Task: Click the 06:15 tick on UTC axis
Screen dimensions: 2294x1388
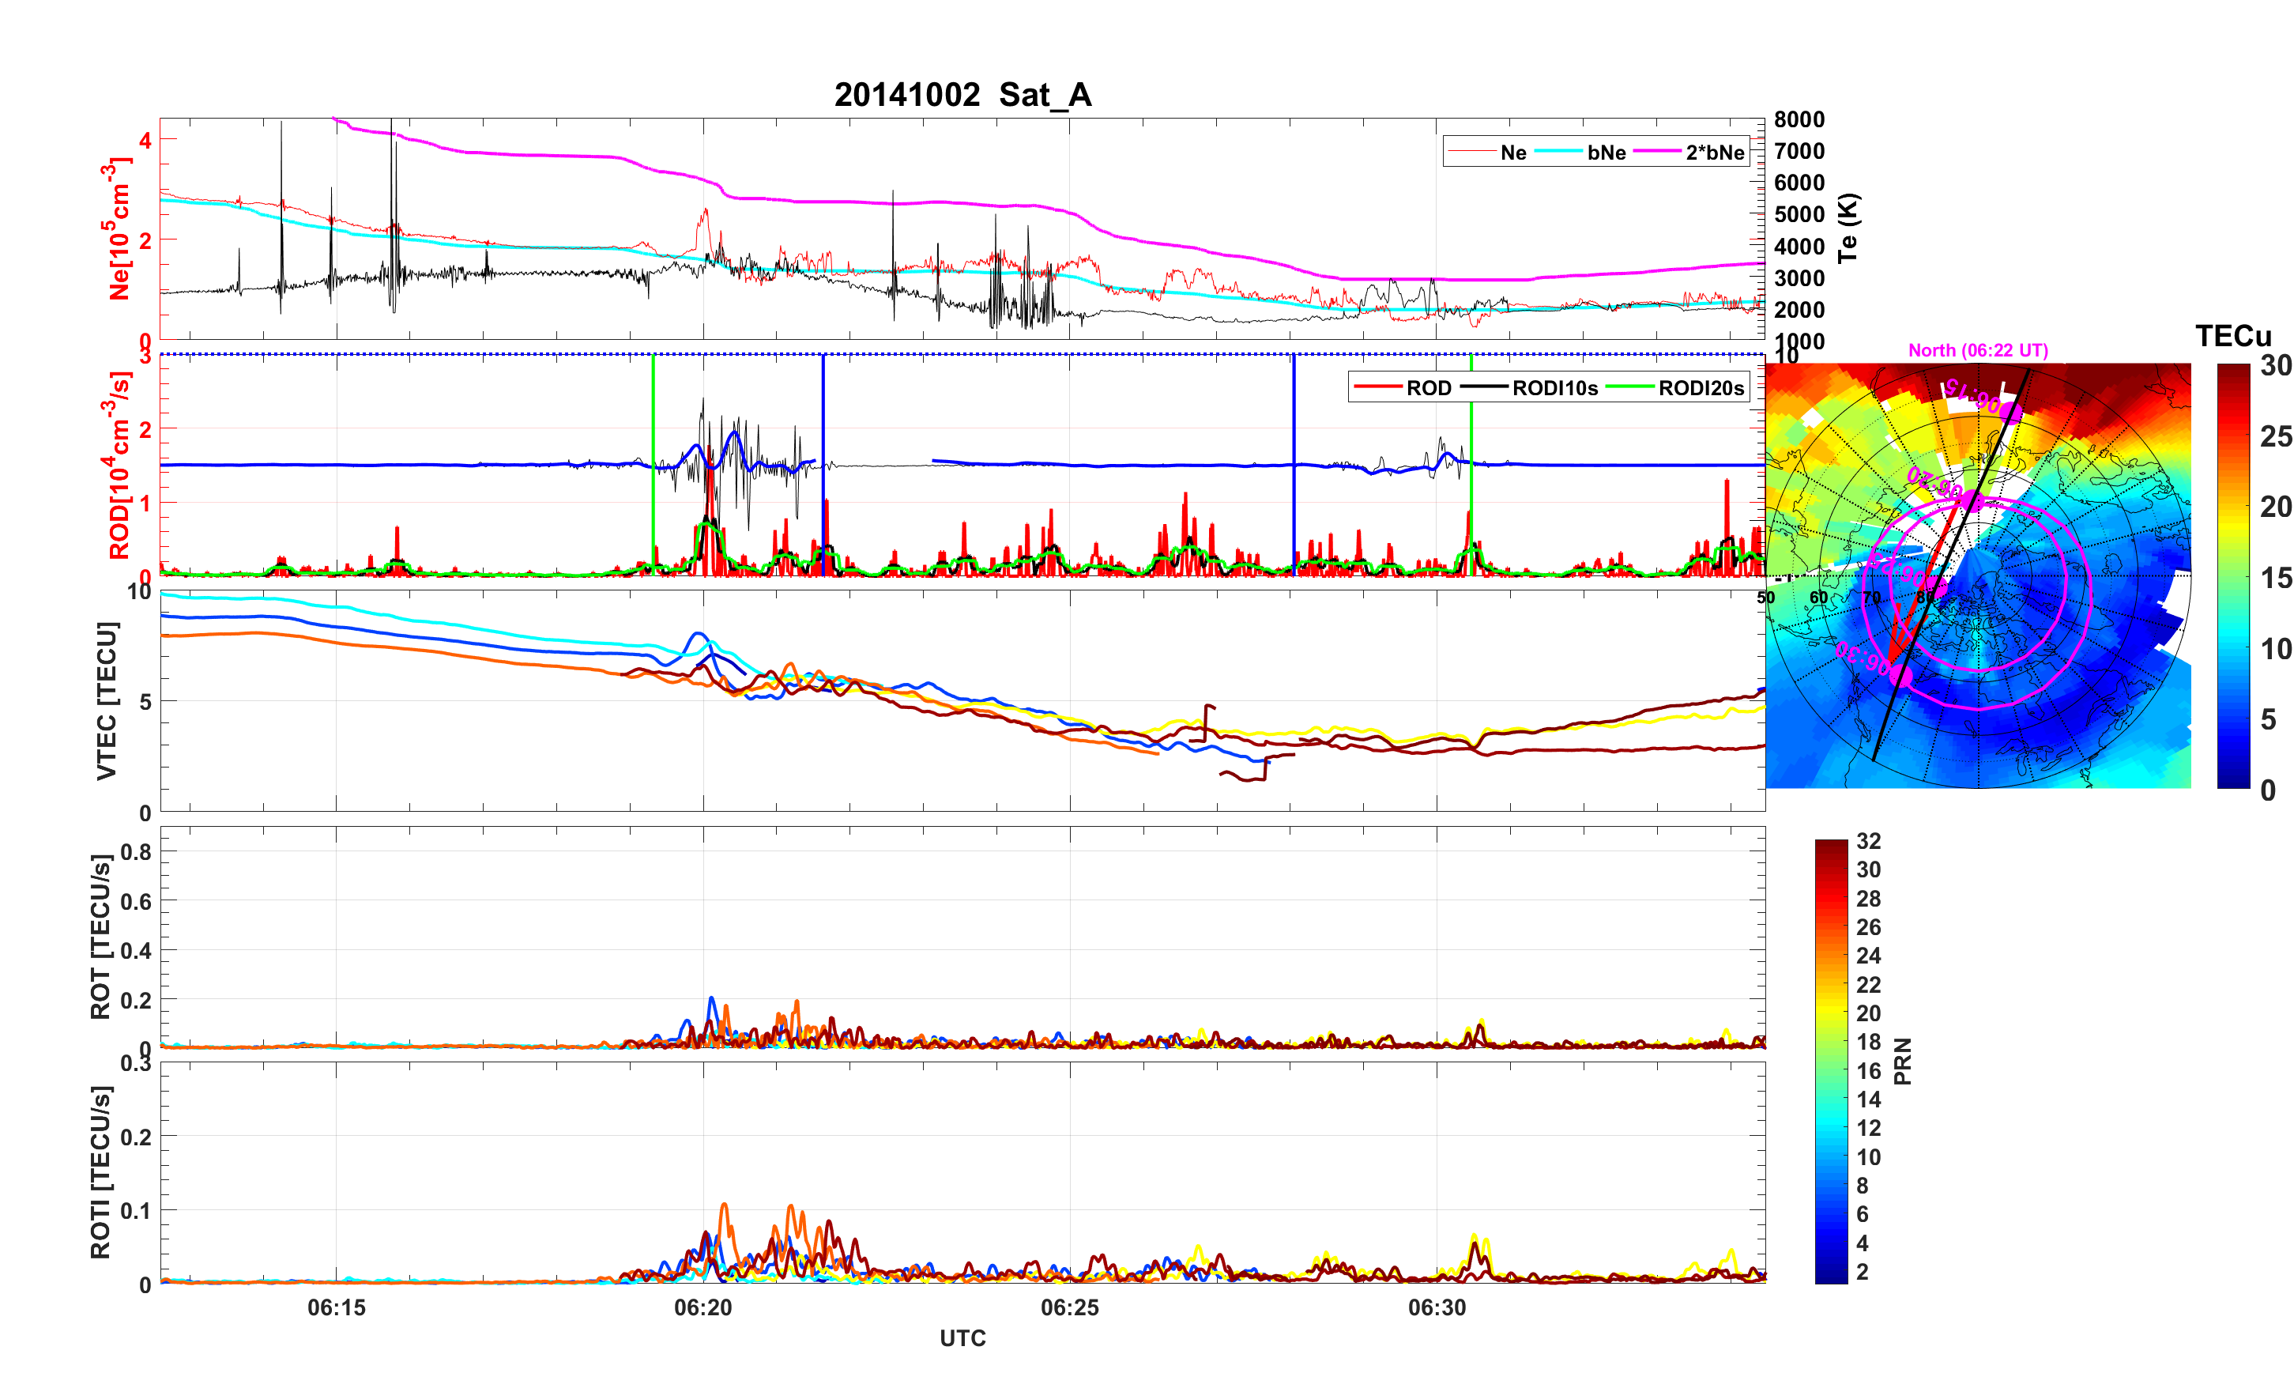Action: pyautogui.click(x=336, y=1308)
